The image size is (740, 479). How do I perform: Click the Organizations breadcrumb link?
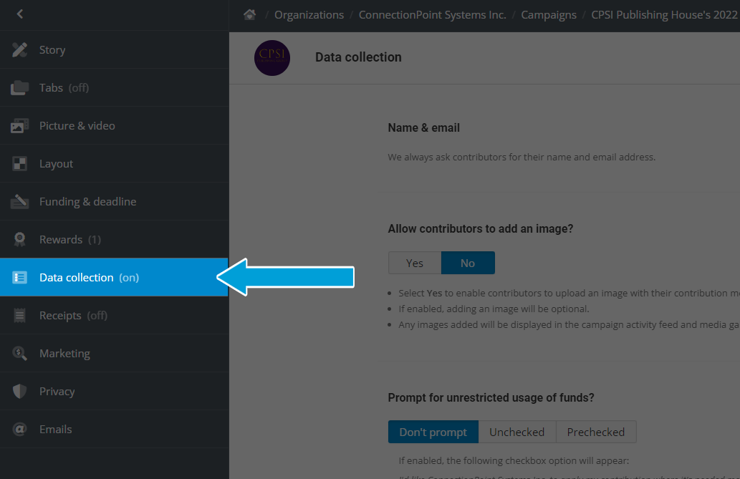click(309, 14)
